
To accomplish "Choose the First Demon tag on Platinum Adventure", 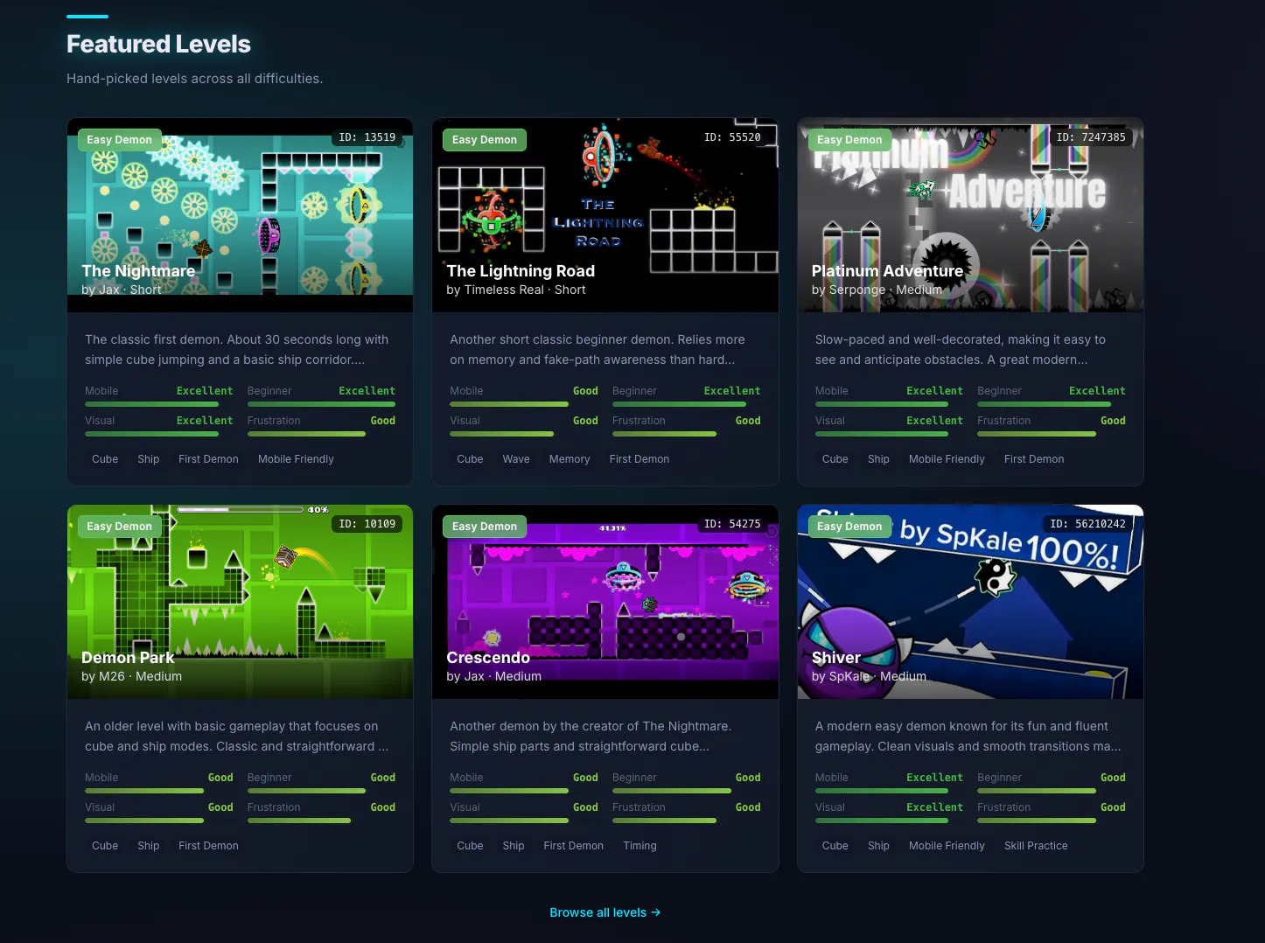I will coord(1034,459).
